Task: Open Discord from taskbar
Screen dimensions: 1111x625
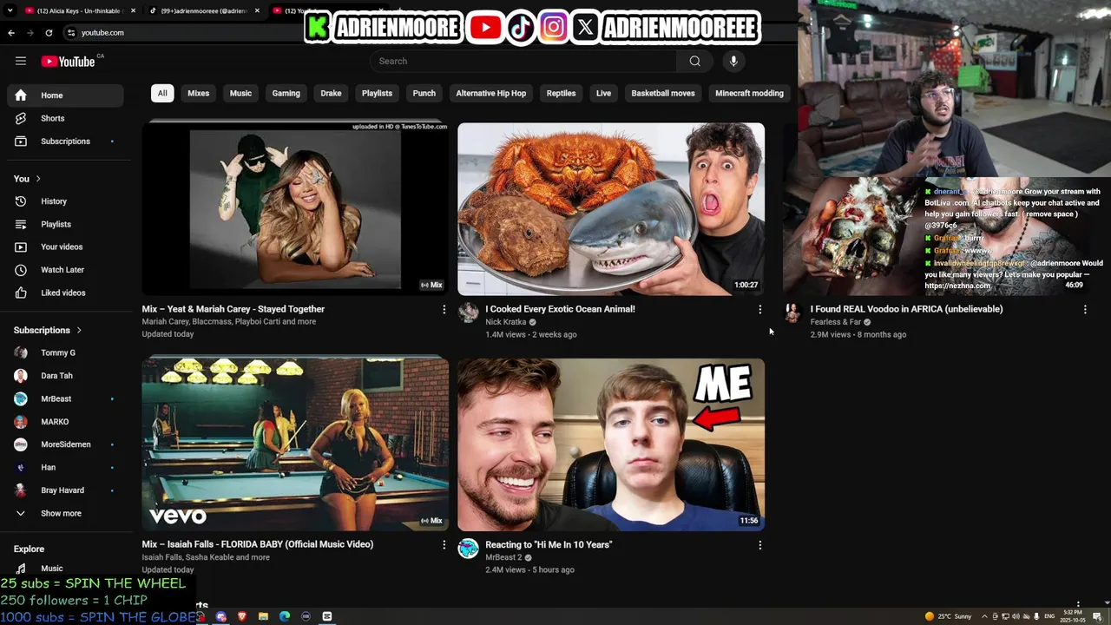Action: click(x=221, y=616)
